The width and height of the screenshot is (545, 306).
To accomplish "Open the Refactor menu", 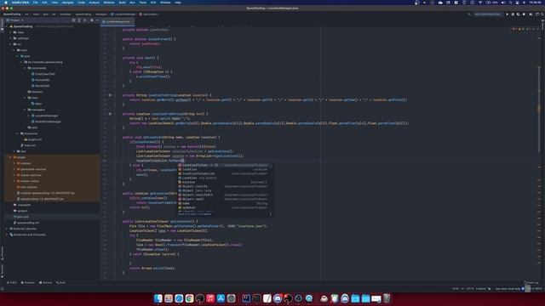I will coord(109,3).
